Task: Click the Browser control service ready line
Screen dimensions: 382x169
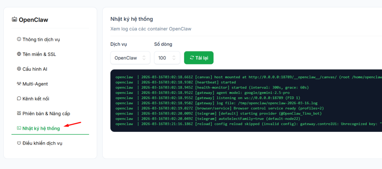Action: (220, 108)
